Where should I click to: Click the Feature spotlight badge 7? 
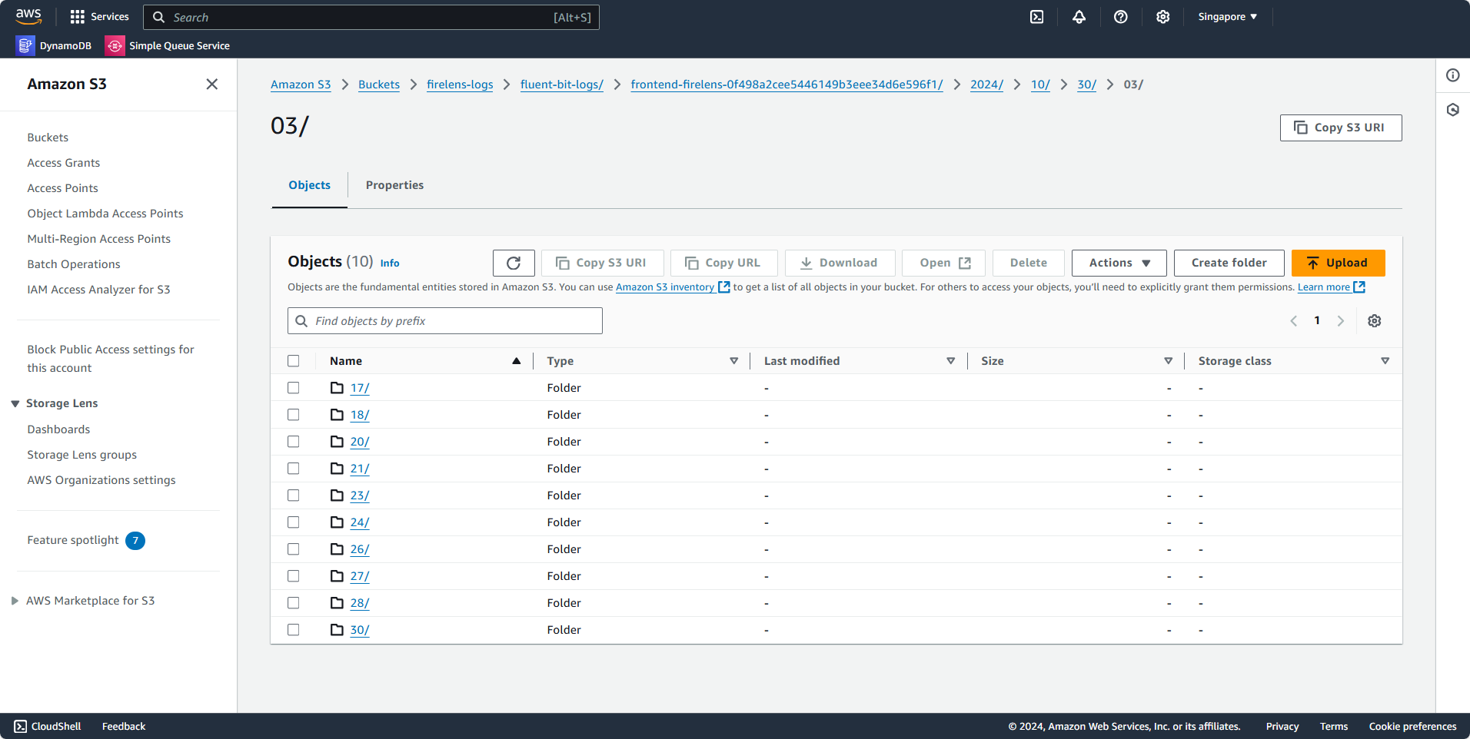pos(135,541)
